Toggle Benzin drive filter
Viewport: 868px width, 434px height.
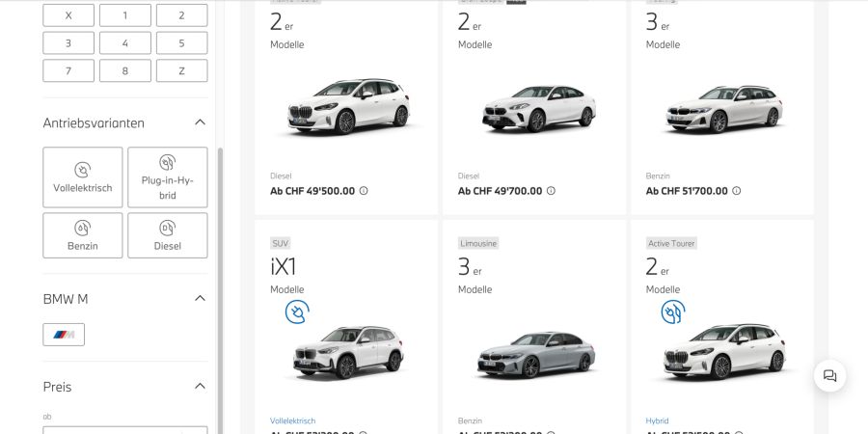83,235
